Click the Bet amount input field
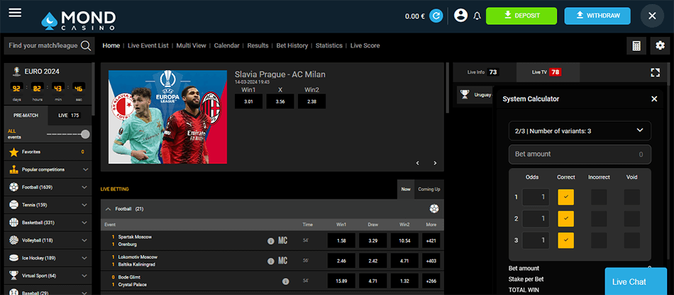 580,154
